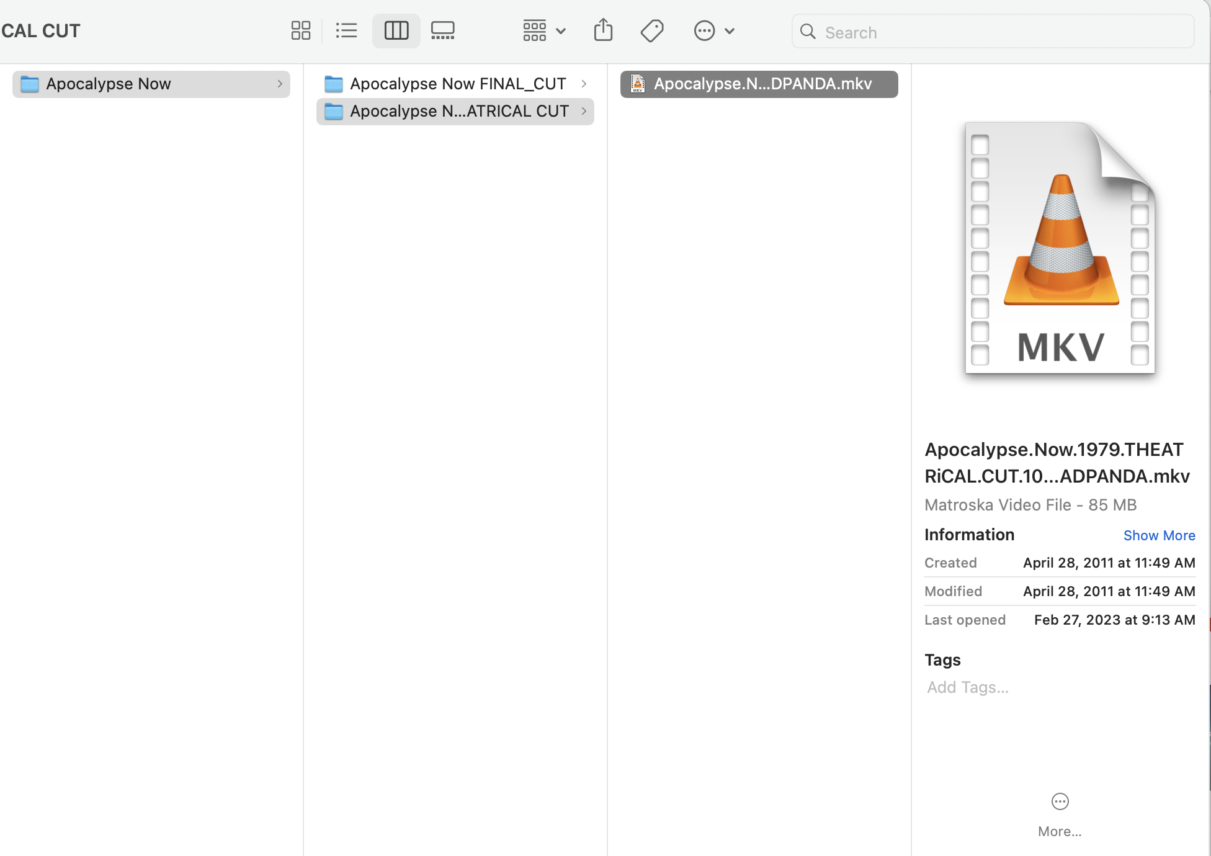1211x856 pixels.
Task: Click the Edit Tags toolbar icon
Action: click(652, 30)
